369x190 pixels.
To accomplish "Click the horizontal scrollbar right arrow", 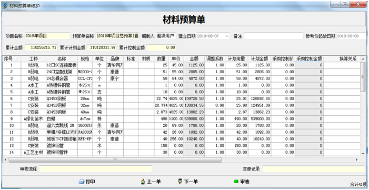I will tap(357, 159).
